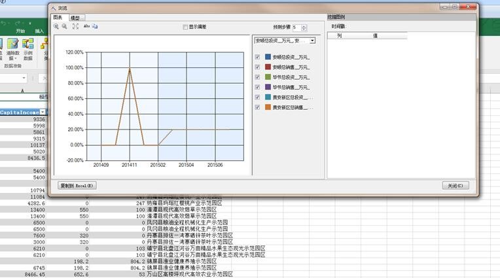The height and width of the screenshot is (278, 500).
Task: Uncheck the 毕节总销售 series checkbox
Action: click(x=257, y=86)
